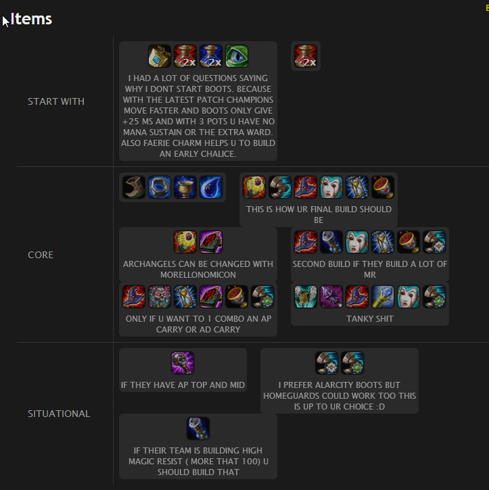The width and height of the screenshot is (489, 490).
Task: Click the Items section heading
Action: [31, 19]
